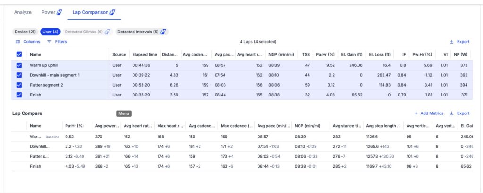Screen dimensions: 483x193
Task: Click elapsed time 00:44:36
Action: 141,65
